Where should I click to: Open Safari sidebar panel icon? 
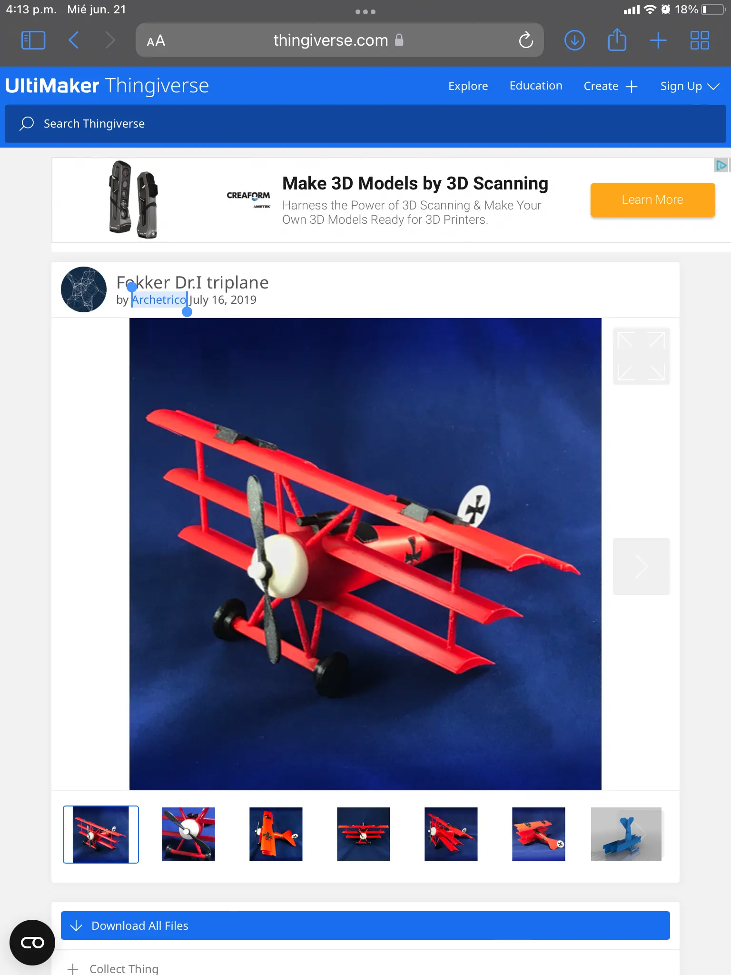click(33, 40)
